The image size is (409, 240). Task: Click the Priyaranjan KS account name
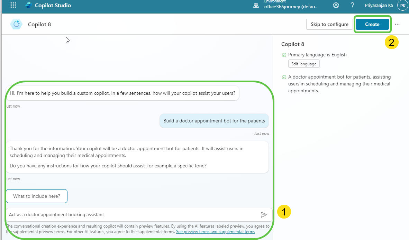click(x=379, y=5)
